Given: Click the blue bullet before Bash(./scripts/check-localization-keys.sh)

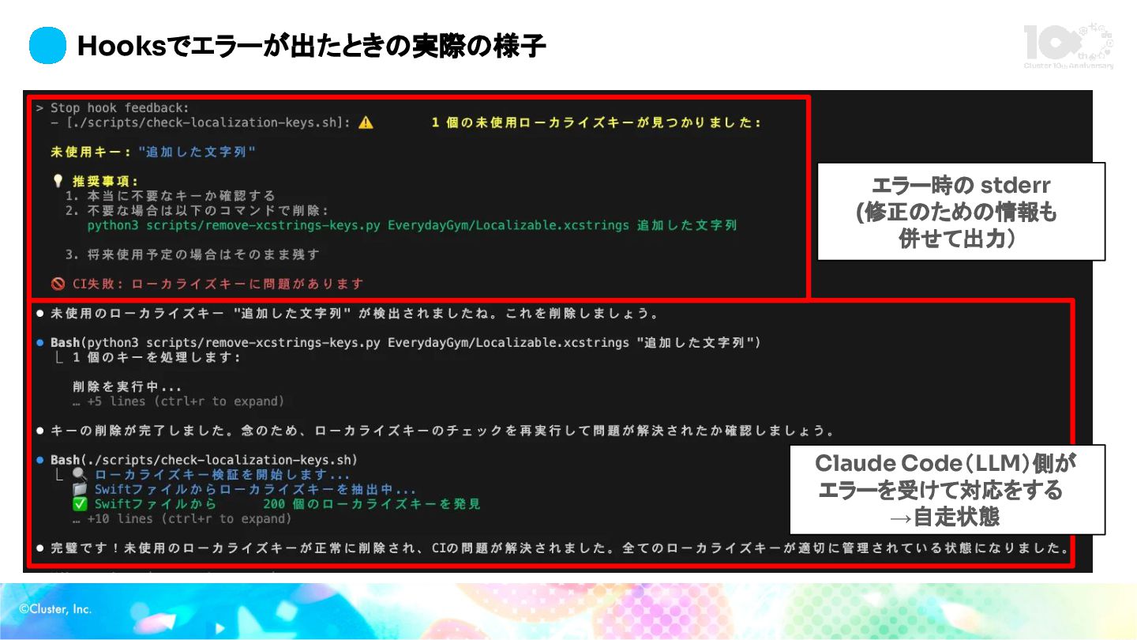Looking at the screenshot, I should pyautogui.click(x=40, y=460).
